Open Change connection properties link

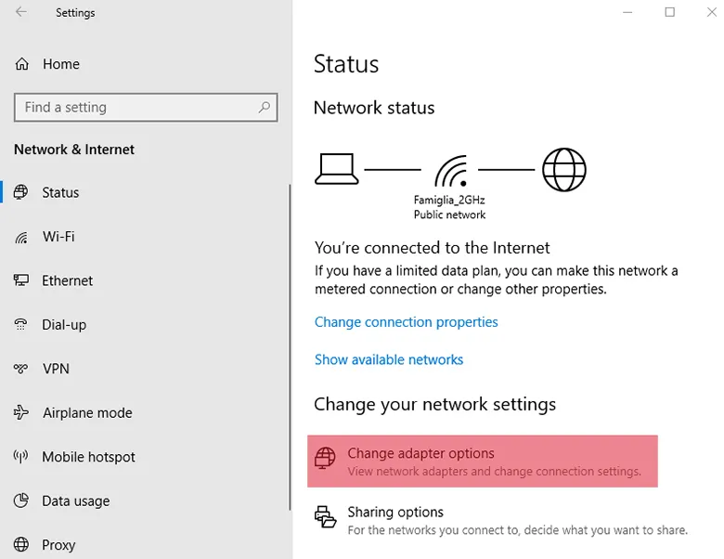point(406,322)
